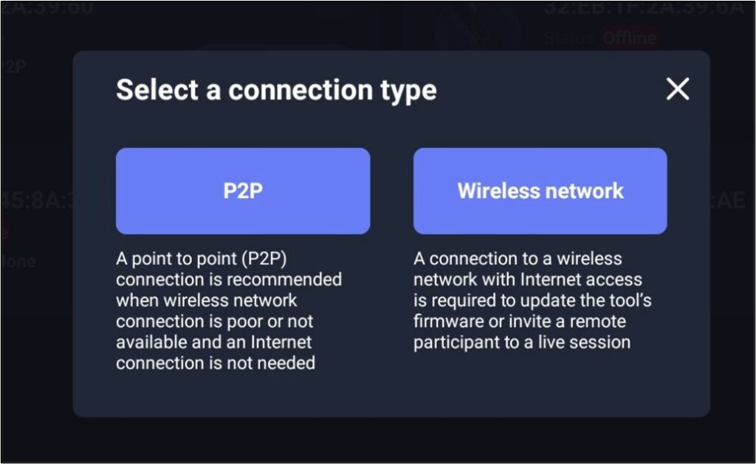Click the Status label next to Offline
This screenshot has width=756, height=464.
tap(568, 38)
